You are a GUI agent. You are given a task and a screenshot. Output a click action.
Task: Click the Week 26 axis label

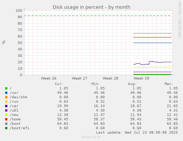pos(49,78)
